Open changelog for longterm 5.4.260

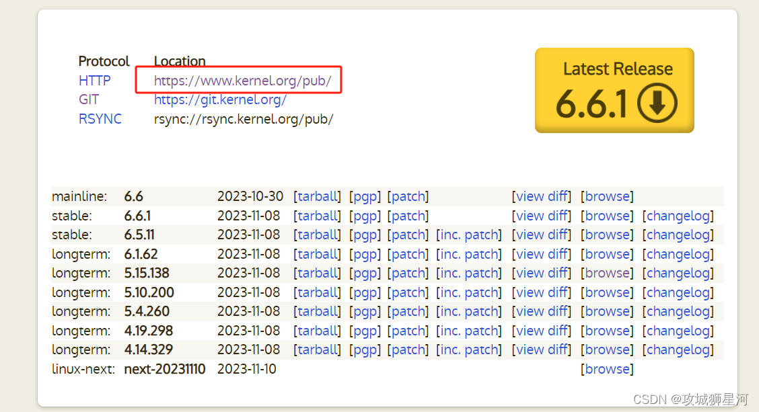tap(678, 311)
